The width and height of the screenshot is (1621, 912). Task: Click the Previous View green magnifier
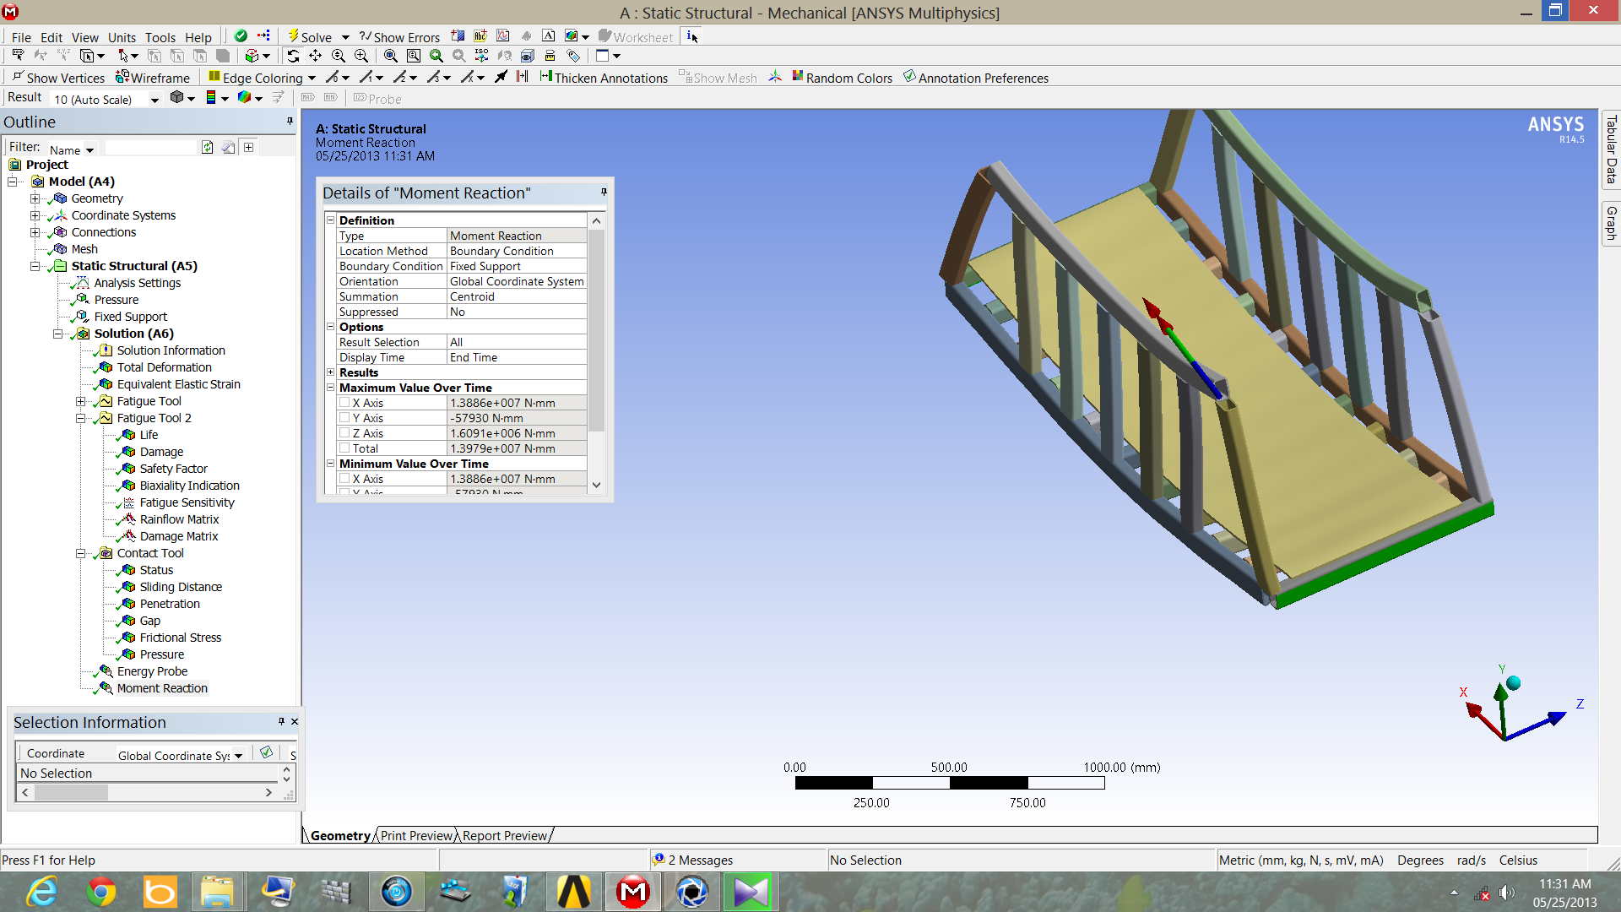[436, 56]
